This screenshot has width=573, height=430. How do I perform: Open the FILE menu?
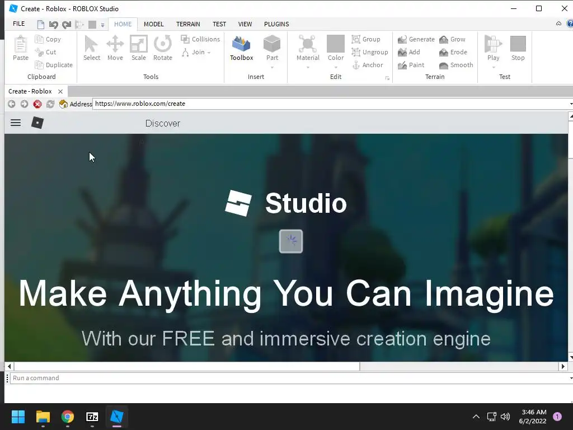18,24
